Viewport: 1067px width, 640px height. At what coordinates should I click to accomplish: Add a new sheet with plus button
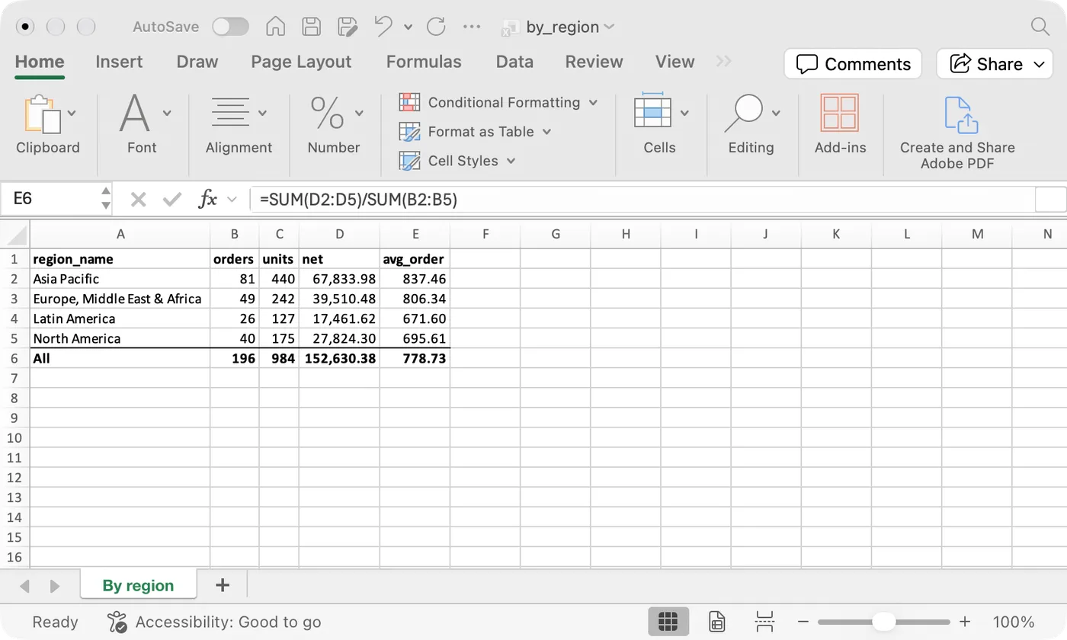[223, 585]
